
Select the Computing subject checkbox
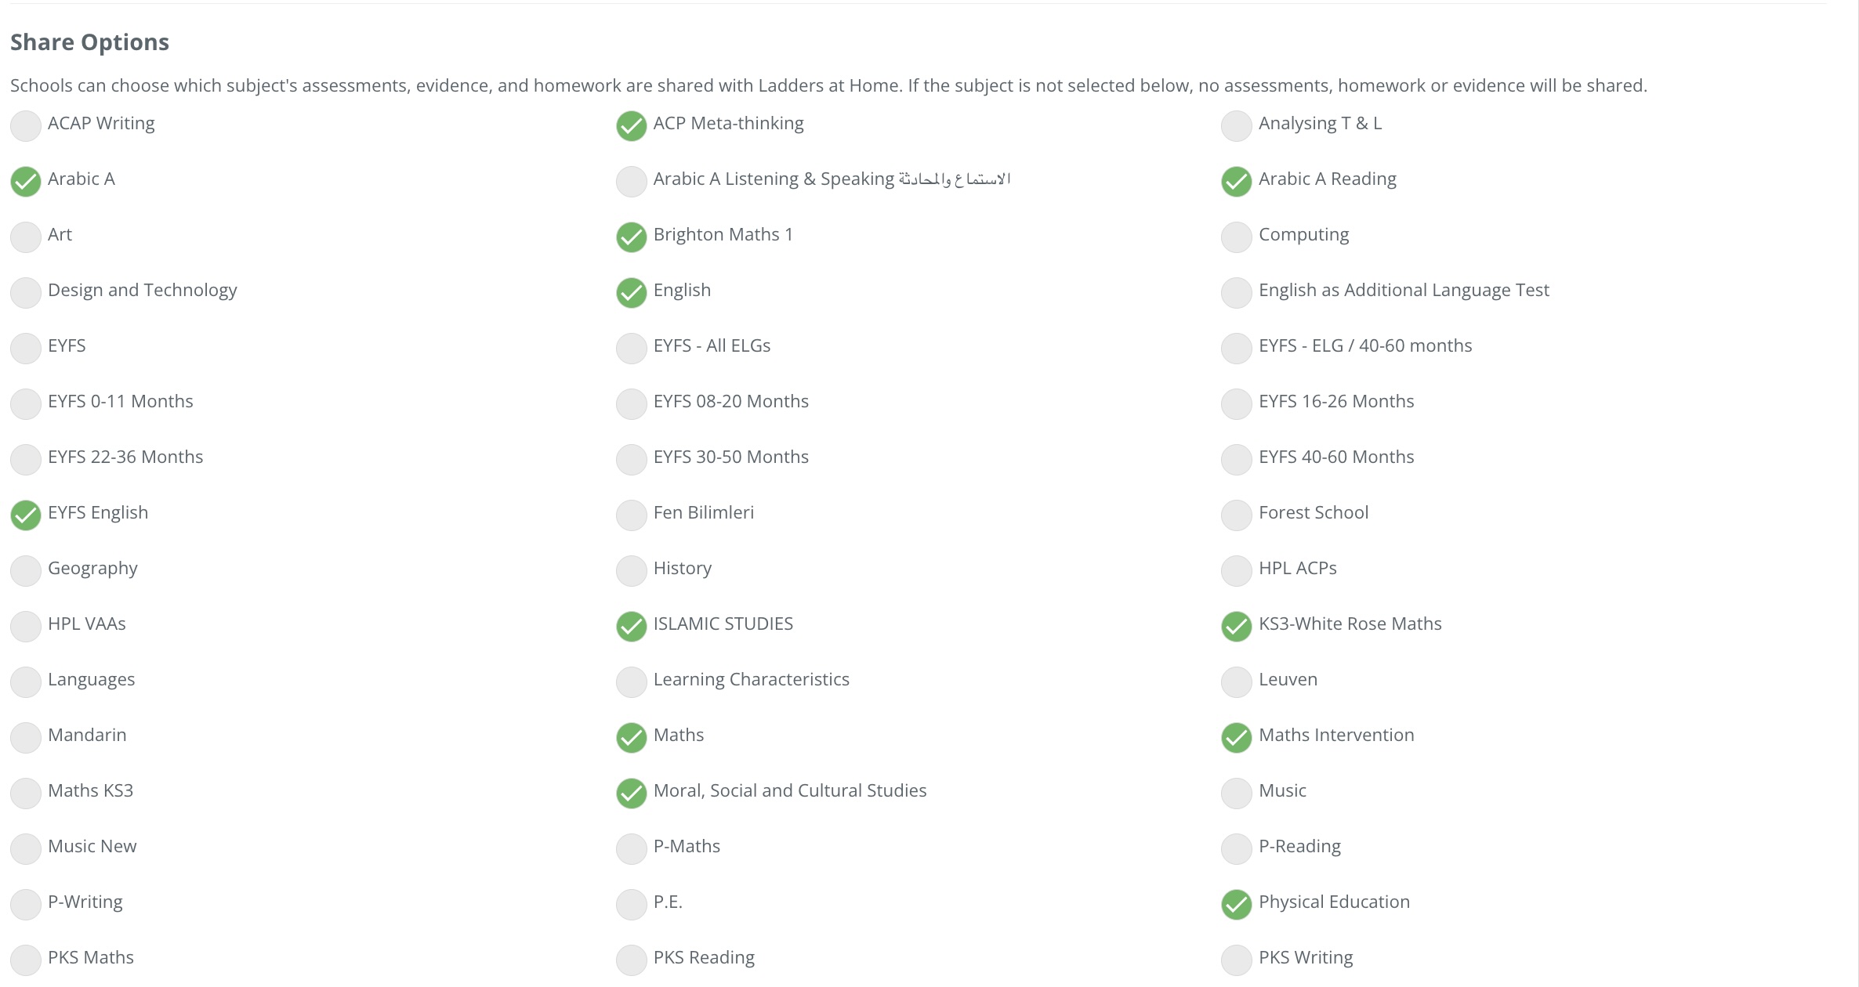(1236, 237)
